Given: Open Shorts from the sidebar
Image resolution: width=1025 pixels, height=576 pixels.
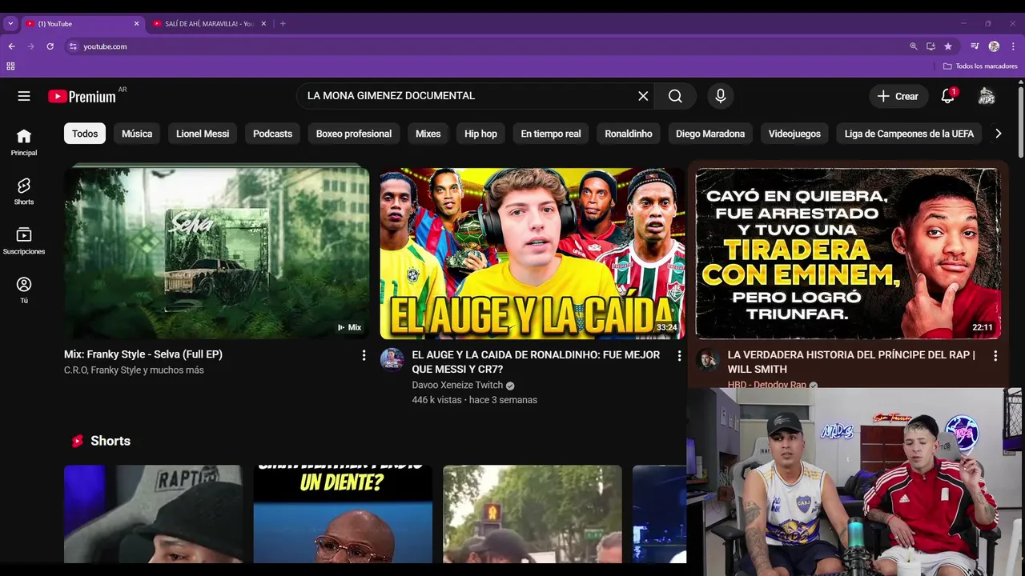Looking at the screenshot, I should [24, 192].
